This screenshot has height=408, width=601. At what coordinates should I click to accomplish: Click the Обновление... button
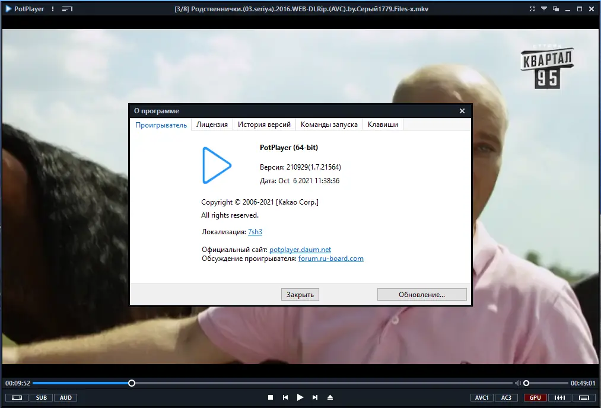tap(422, 295)
